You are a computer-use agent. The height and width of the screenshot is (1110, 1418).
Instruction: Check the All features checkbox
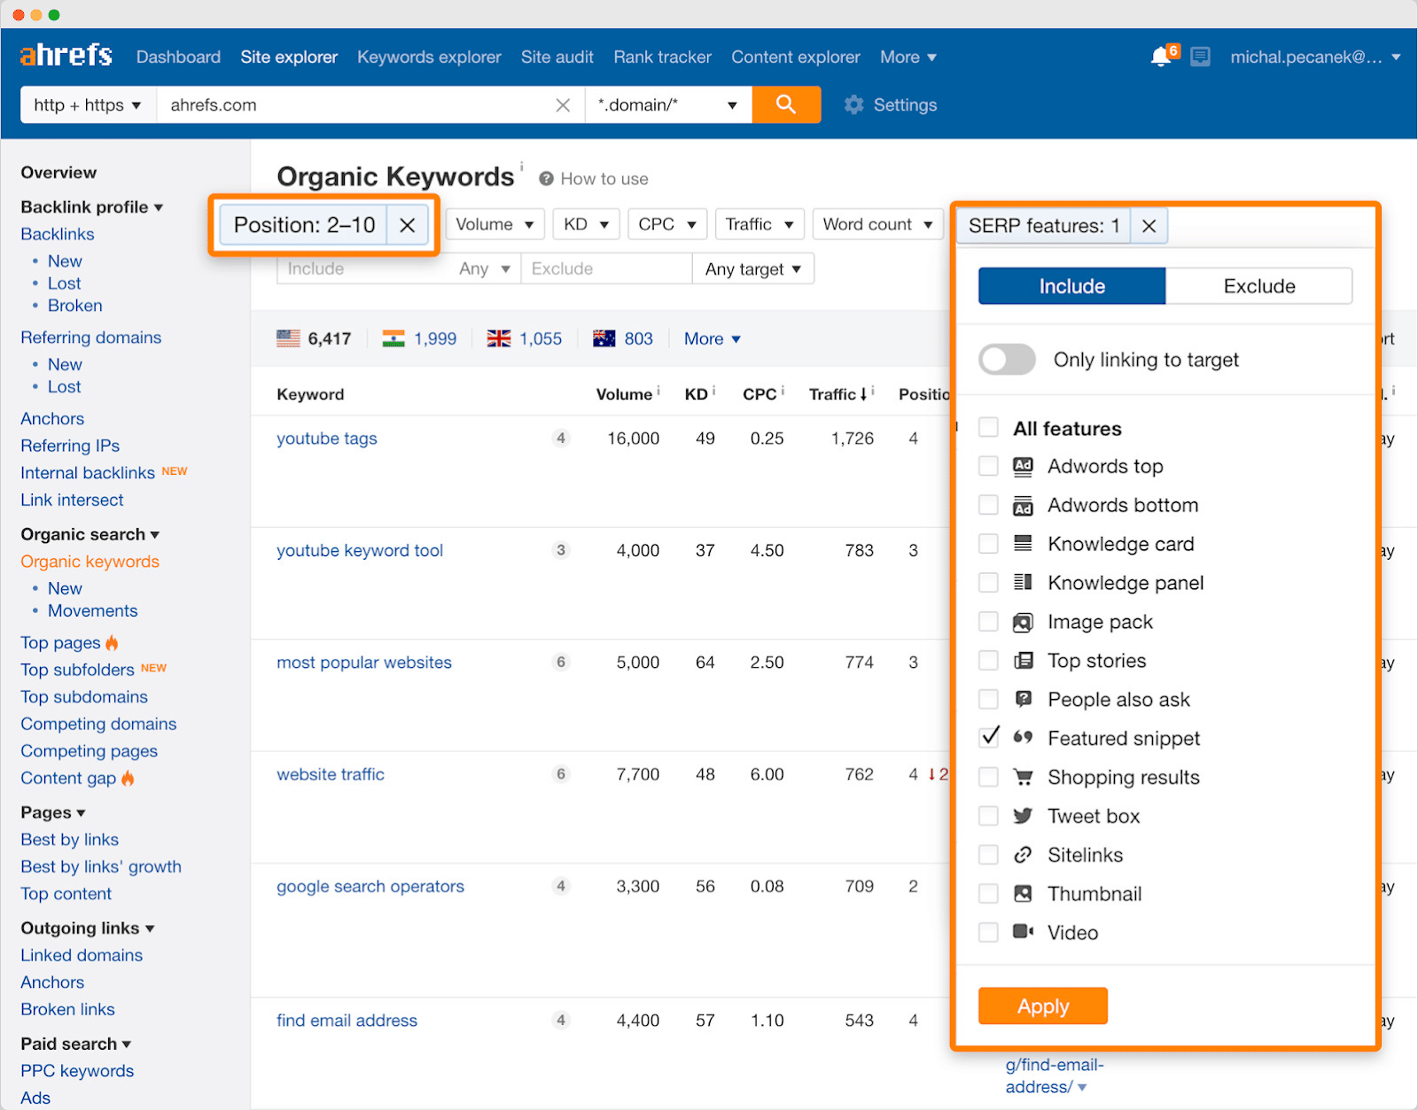point(988,428)
